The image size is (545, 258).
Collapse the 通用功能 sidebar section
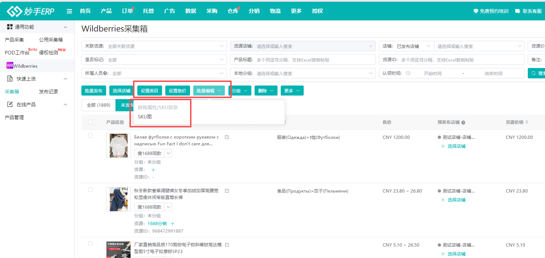click(x=65, y=27)
